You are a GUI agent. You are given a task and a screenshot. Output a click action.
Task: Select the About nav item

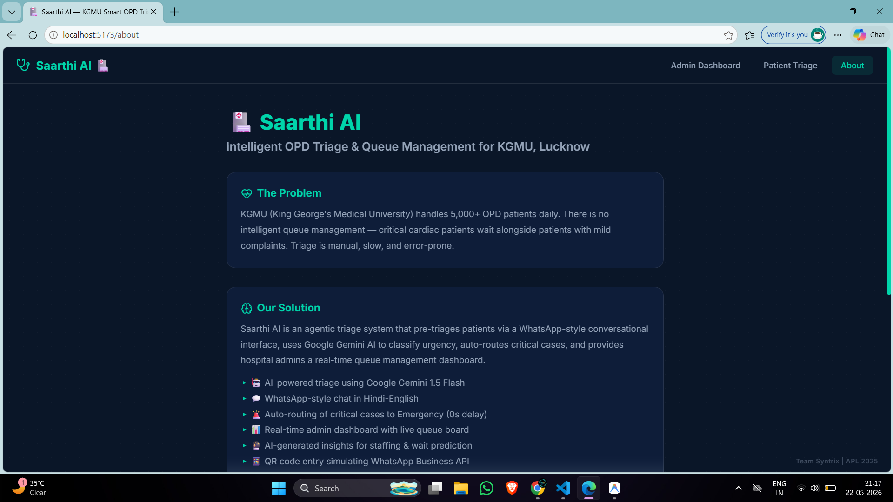pos(852,66)
